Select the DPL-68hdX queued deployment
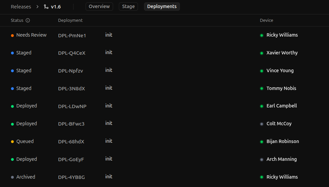329x187 pixels. click(x=71, y=142)
